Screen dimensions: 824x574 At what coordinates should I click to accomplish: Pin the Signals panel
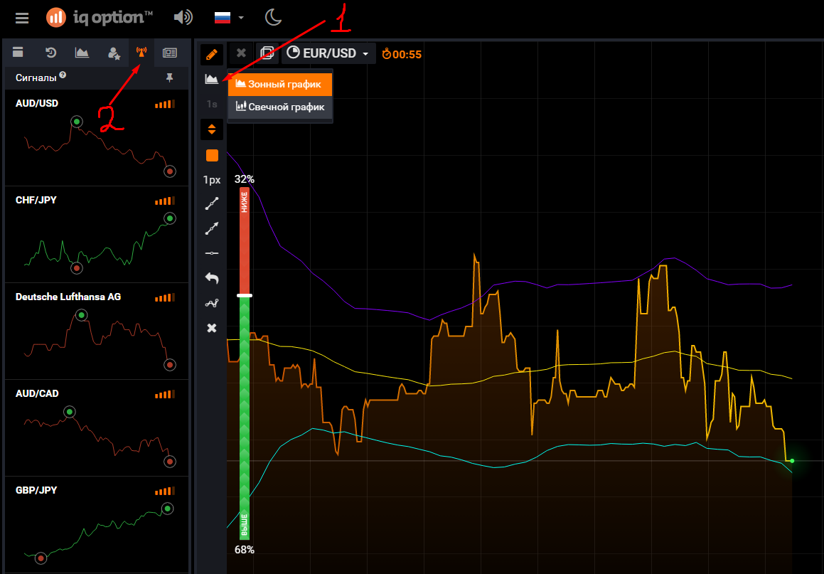pyautogui.click(x=169, y=77)
